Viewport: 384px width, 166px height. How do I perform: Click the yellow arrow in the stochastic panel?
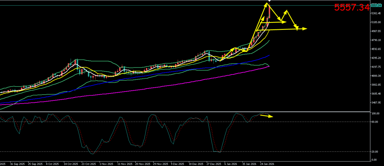point(266,116)
